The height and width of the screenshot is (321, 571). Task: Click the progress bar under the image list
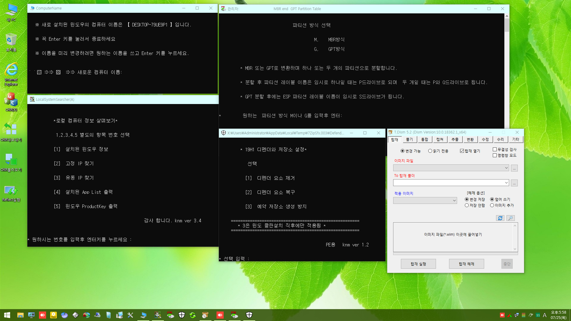(x=455, y=254)
